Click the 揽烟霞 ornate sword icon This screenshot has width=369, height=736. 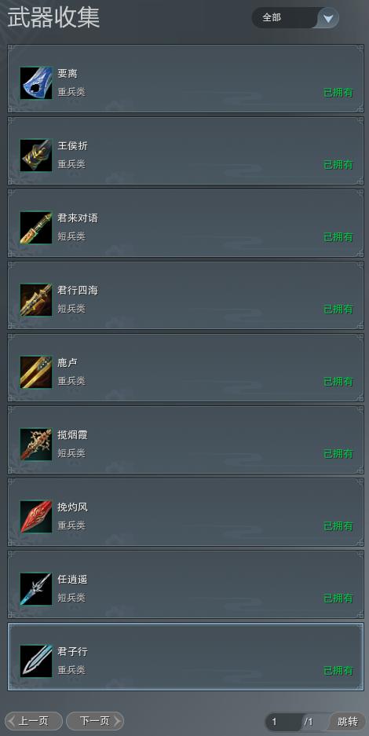pos(36,444)
